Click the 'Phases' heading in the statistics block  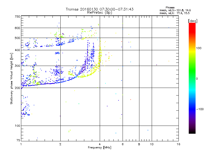tap(170, 8)
